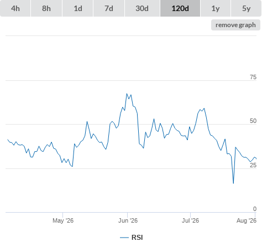Click the 50 level axis label
The height and width of the screenshot is (252, 262).
click(x=253, y=121)
